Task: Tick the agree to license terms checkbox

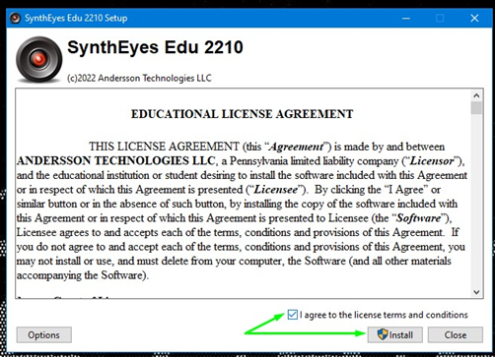Action: click(x=292, y=315)
